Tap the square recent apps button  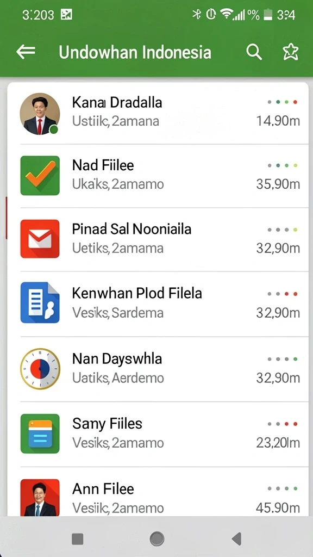pos(77,539)
